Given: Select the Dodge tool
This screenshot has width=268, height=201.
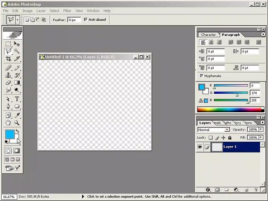Looking at the screenshot, I should 17,90.
